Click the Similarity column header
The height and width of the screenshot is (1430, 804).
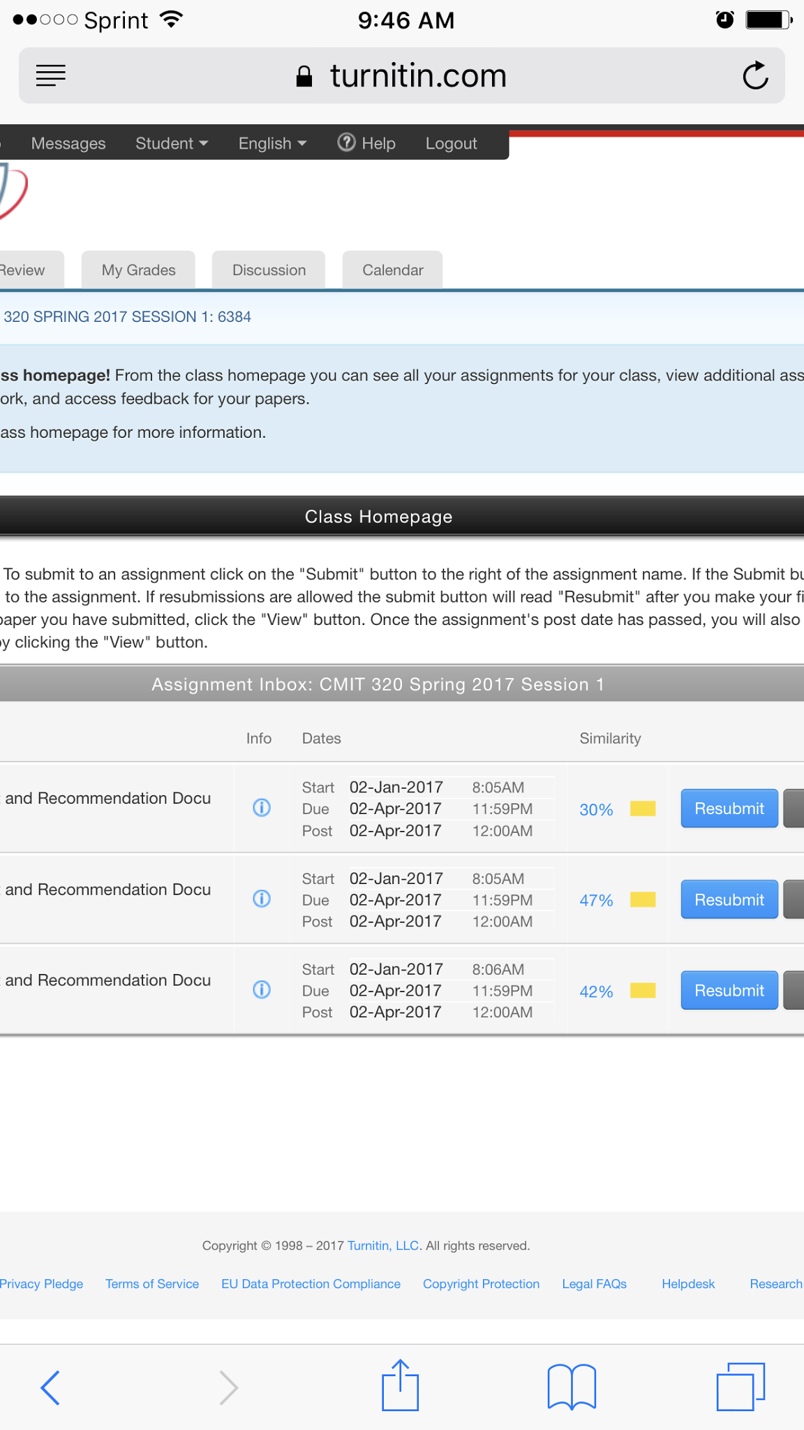click(610, 738)
